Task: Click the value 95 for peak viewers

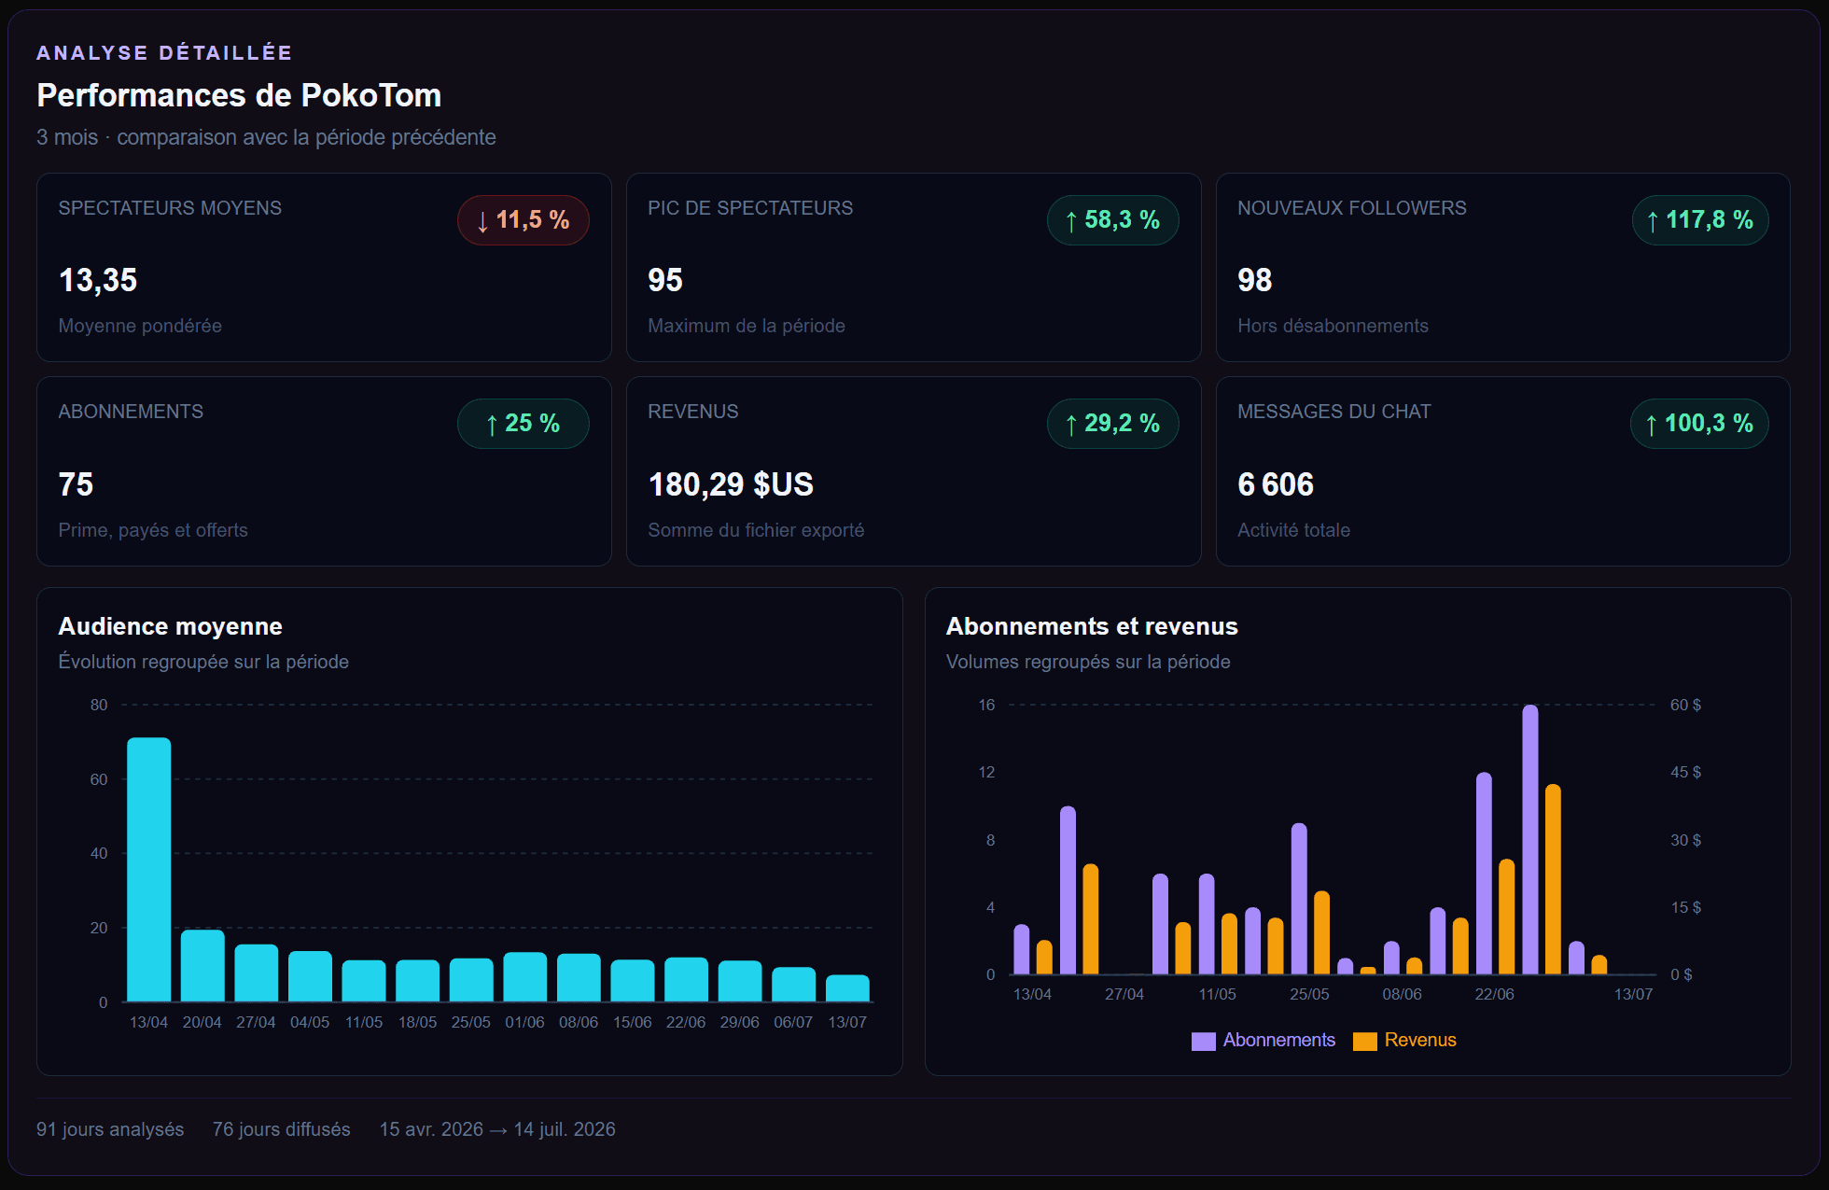Action: coord(665,280)
